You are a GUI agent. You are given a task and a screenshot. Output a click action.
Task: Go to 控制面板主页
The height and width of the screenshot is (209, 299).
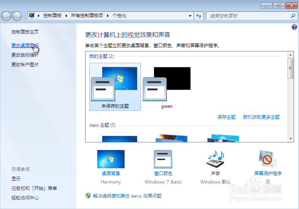point(25,32)
